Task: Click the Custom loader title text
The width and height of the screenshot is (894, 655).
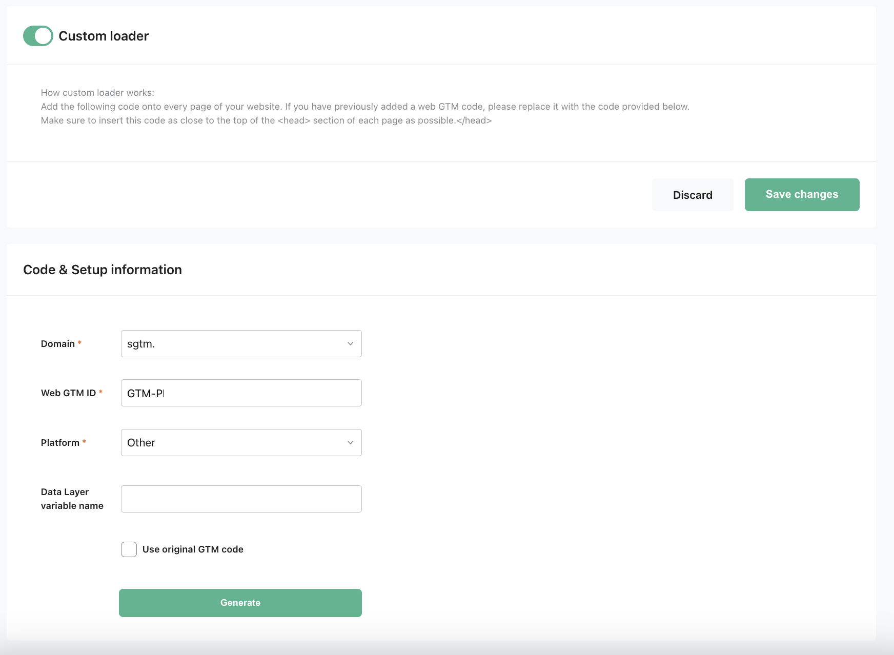Action: pyautogui.click(x=104, y=36)
